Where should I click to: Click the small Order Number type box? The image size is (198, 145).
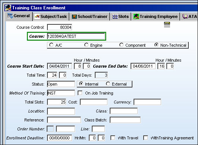coord(50,129)
